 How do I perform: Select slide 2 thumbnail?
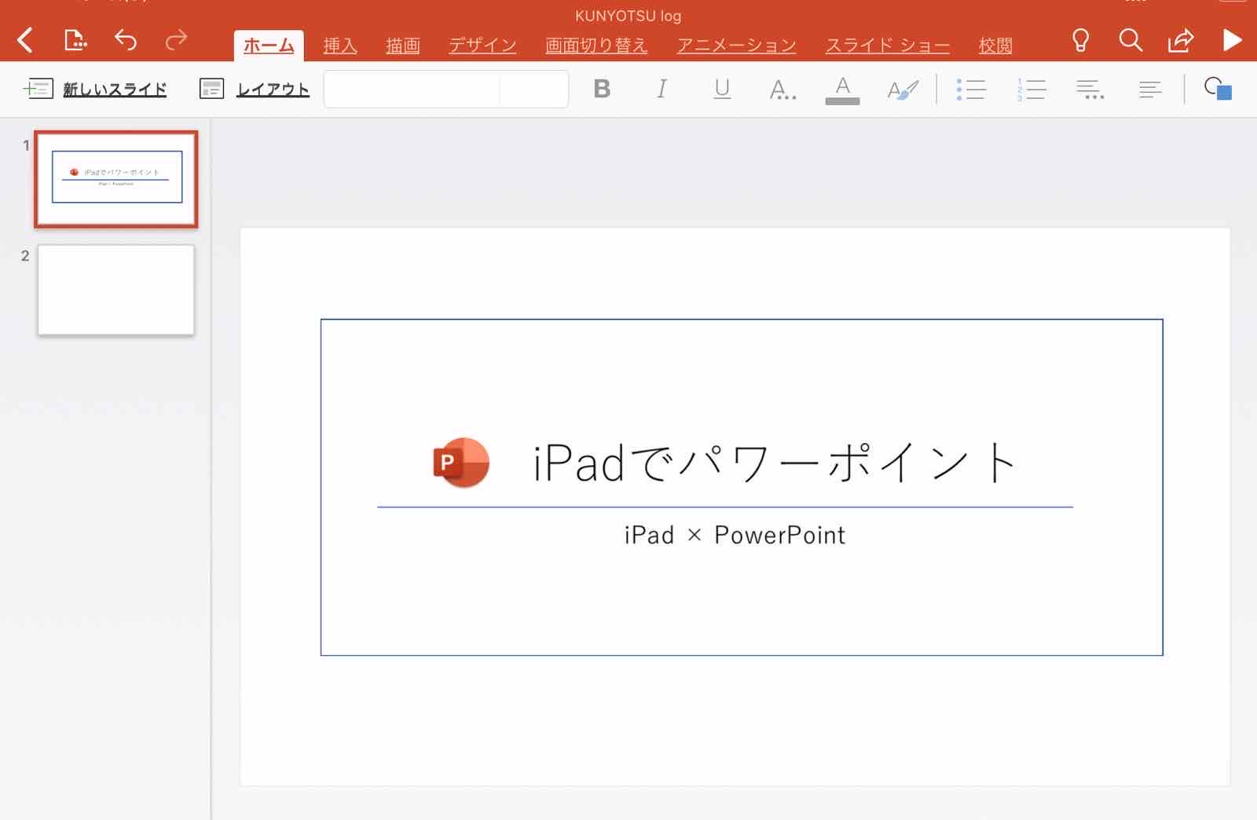point(116,290)
